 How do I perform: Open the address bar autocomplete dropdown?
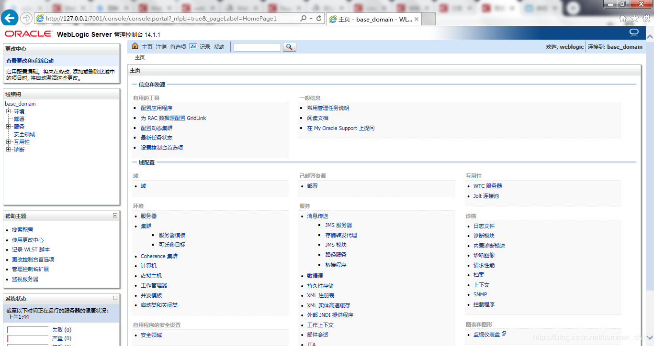click(x=311, y=18)
